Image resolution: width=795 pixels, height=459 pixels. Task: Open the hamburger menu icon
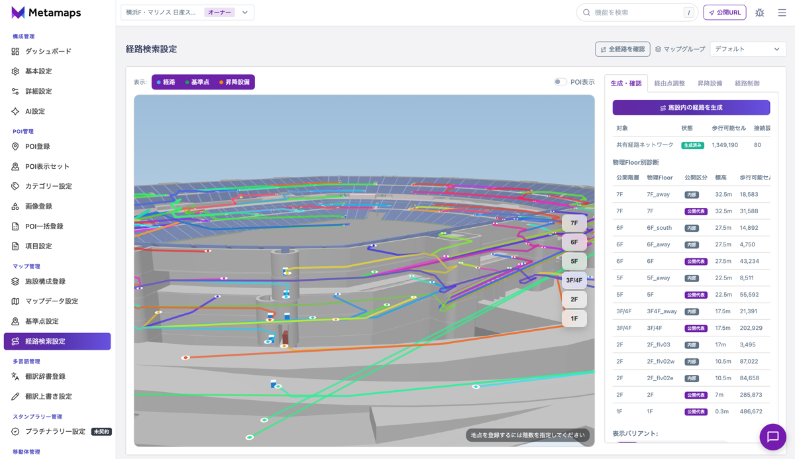pos(782,13)
